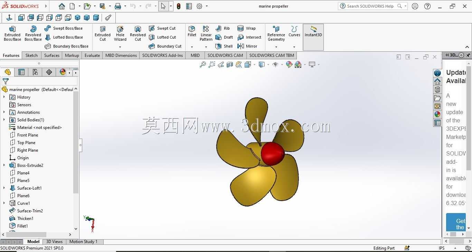Select the SOLIDWORKS Add-Ins tab
Screen dimensions: 472x252
pos(162,56)
